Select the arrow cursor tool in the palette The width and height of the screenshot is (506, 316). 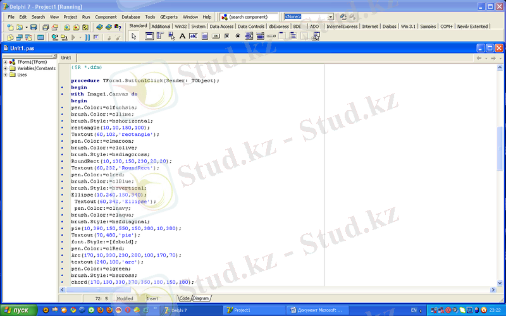coord(133,36)
